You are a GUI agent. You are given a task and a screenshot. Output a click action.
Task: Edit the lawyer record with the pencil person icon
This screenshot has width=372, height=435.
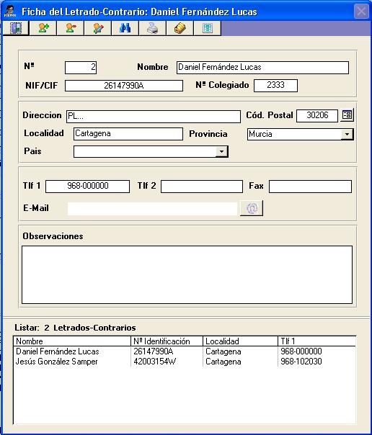pyautogui.click(x=98, y=28)
